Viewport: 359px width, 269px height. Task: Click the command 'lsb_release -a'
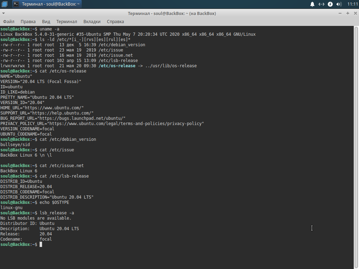(x=57, y=213)
